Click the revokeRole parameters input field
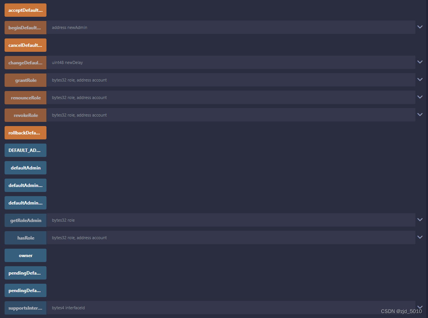428x318 pixels. point(231,115)
